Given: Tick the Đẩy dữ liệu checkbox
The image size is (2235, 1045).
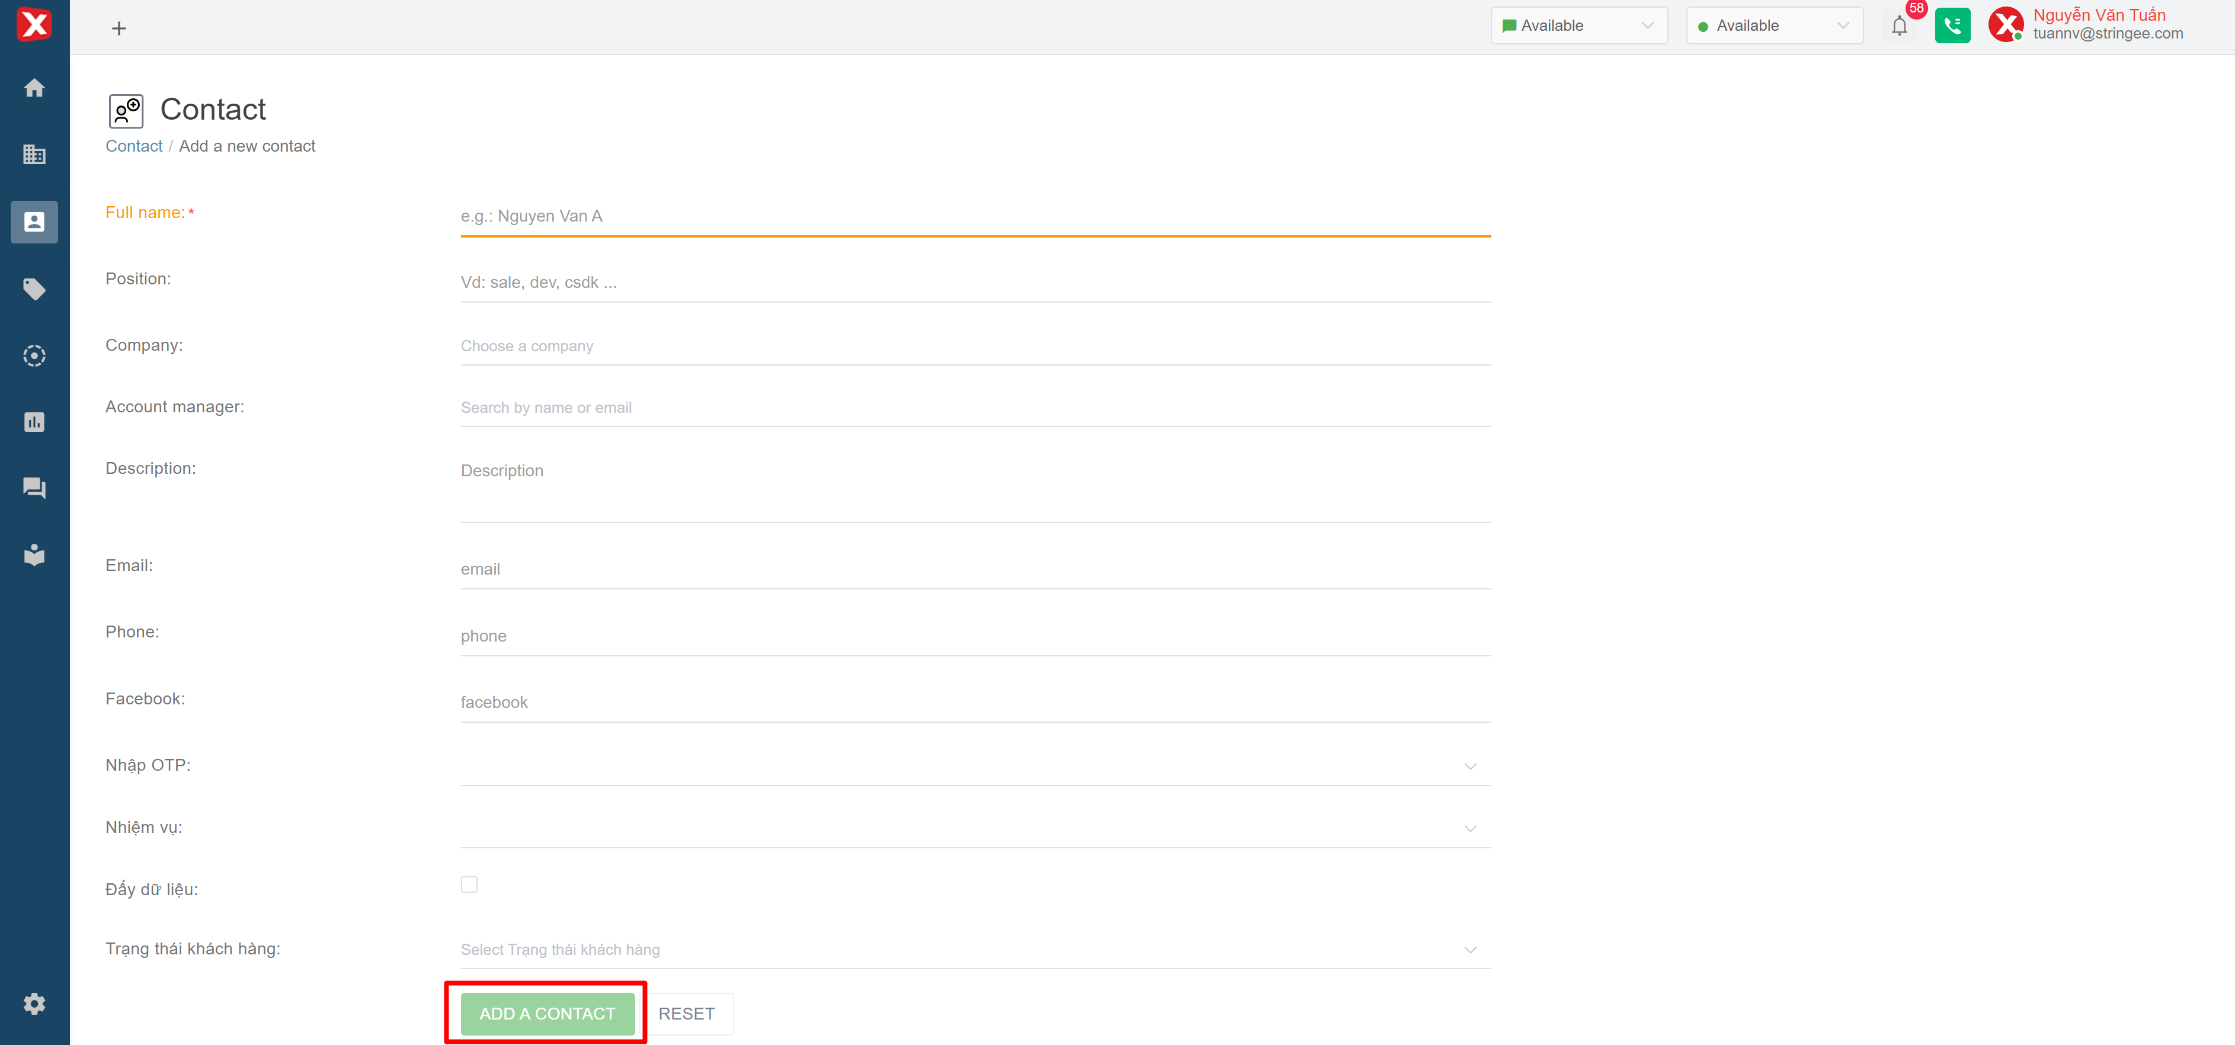Looking at the screenshot, I should [x=469, y=884].
